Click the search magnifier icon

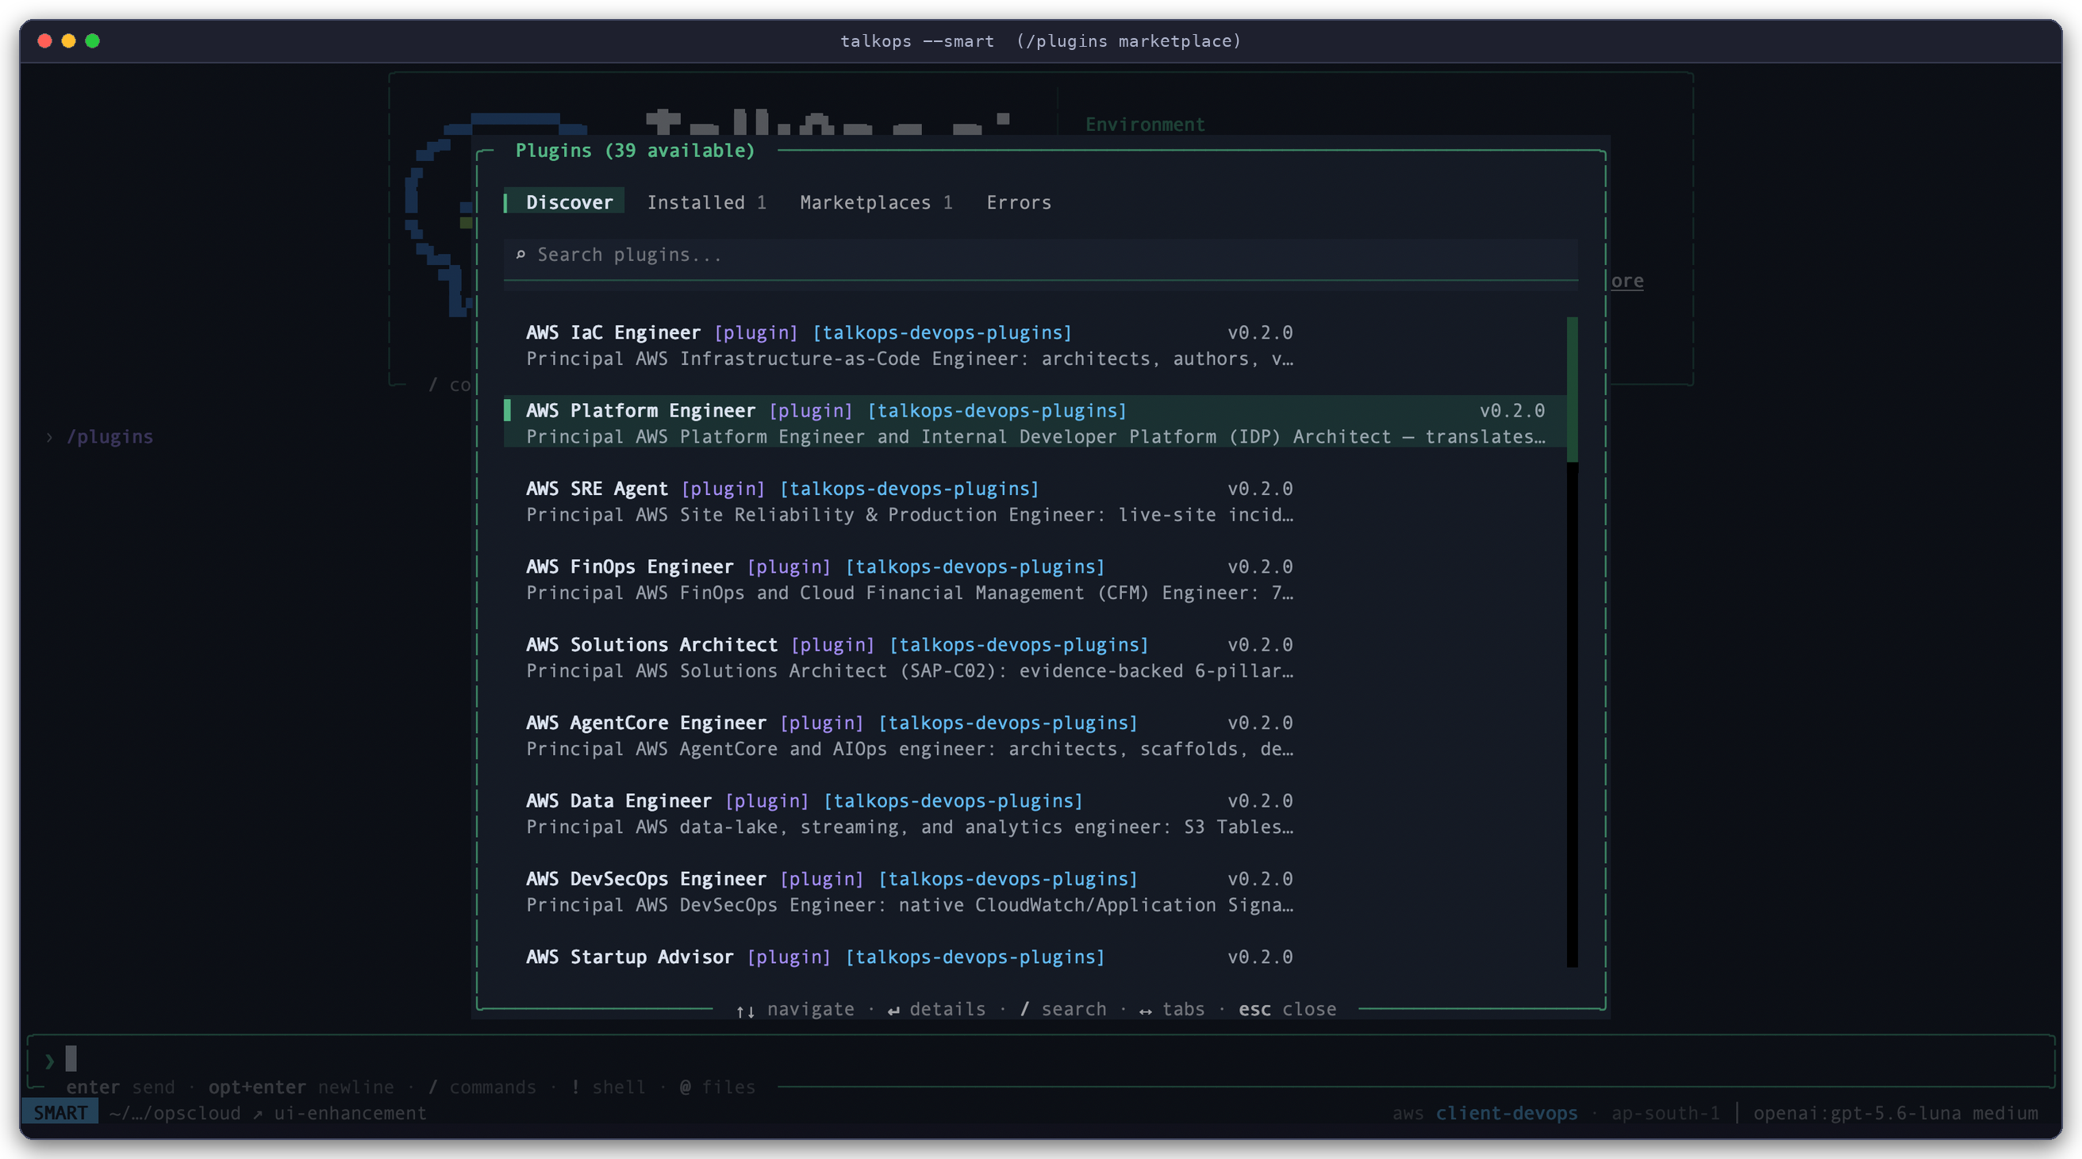pos(520,255)
